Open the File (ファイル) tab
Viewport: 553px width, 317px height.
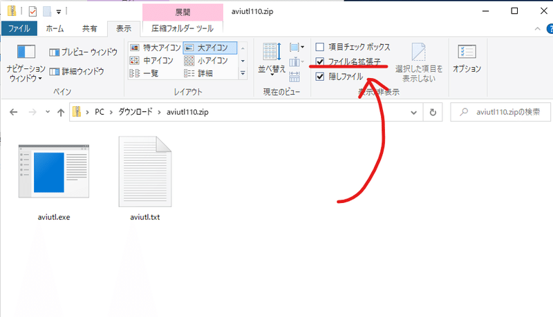coord(19,28)
